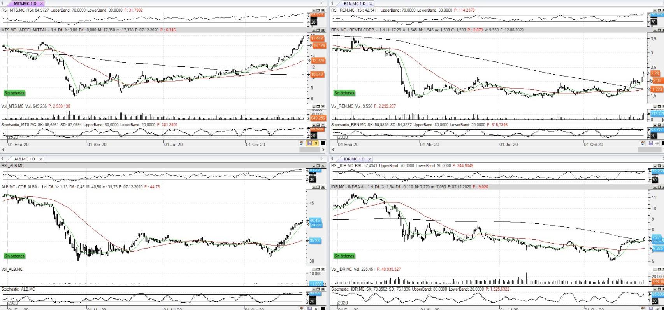Minimize the Vol_ALB.MC panel
Image resolution: width=664 pixels, height=310 pixels.
coord(314,269)
